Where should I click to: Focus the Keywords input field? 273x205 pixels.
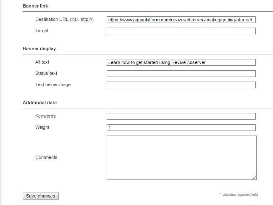tap(181, 116)
